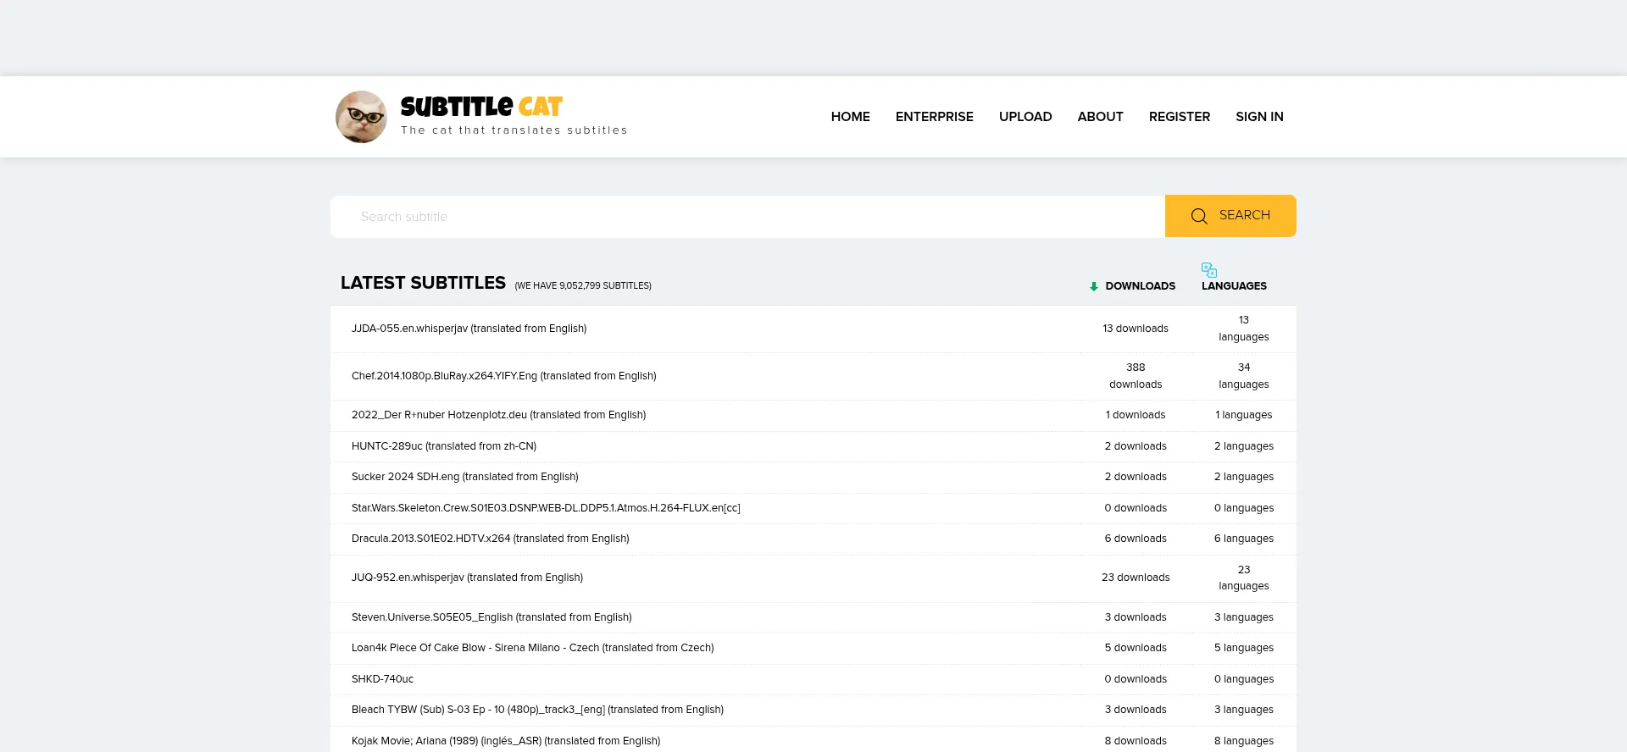The image size is (1627, 752).
Task: Click '3 languages' in Bleach TYBW row
Action: [x=1244, y=710]
